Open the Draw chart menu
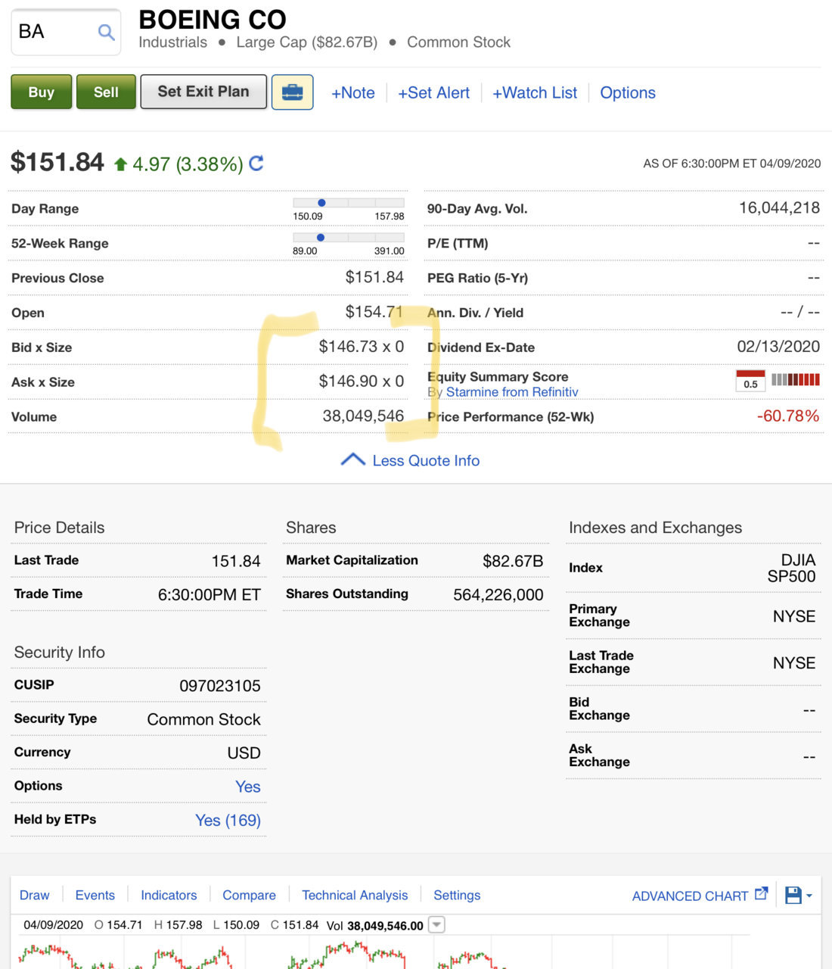Screen dimensions: 832x969 point(34,895)
